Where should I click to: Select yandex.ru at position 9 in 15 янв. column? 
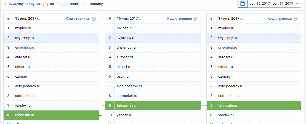tap(23, 105)
